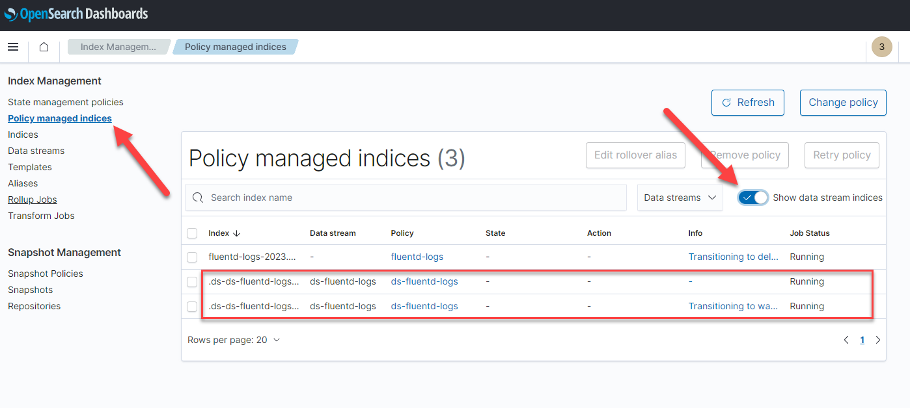Sort by the Index column arrow
The height and width of the screenshot is (408, 910).
[x=236, y=233]
